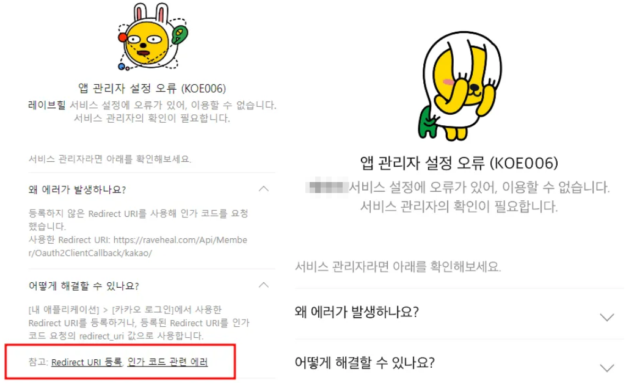Select the '레이브힐' service name text
Viewport: 626px width, 383px height.
tap(46, 105)
